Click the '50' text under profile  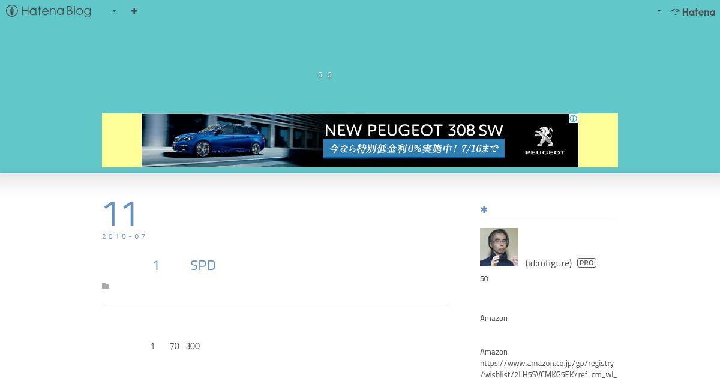point(484,278)
